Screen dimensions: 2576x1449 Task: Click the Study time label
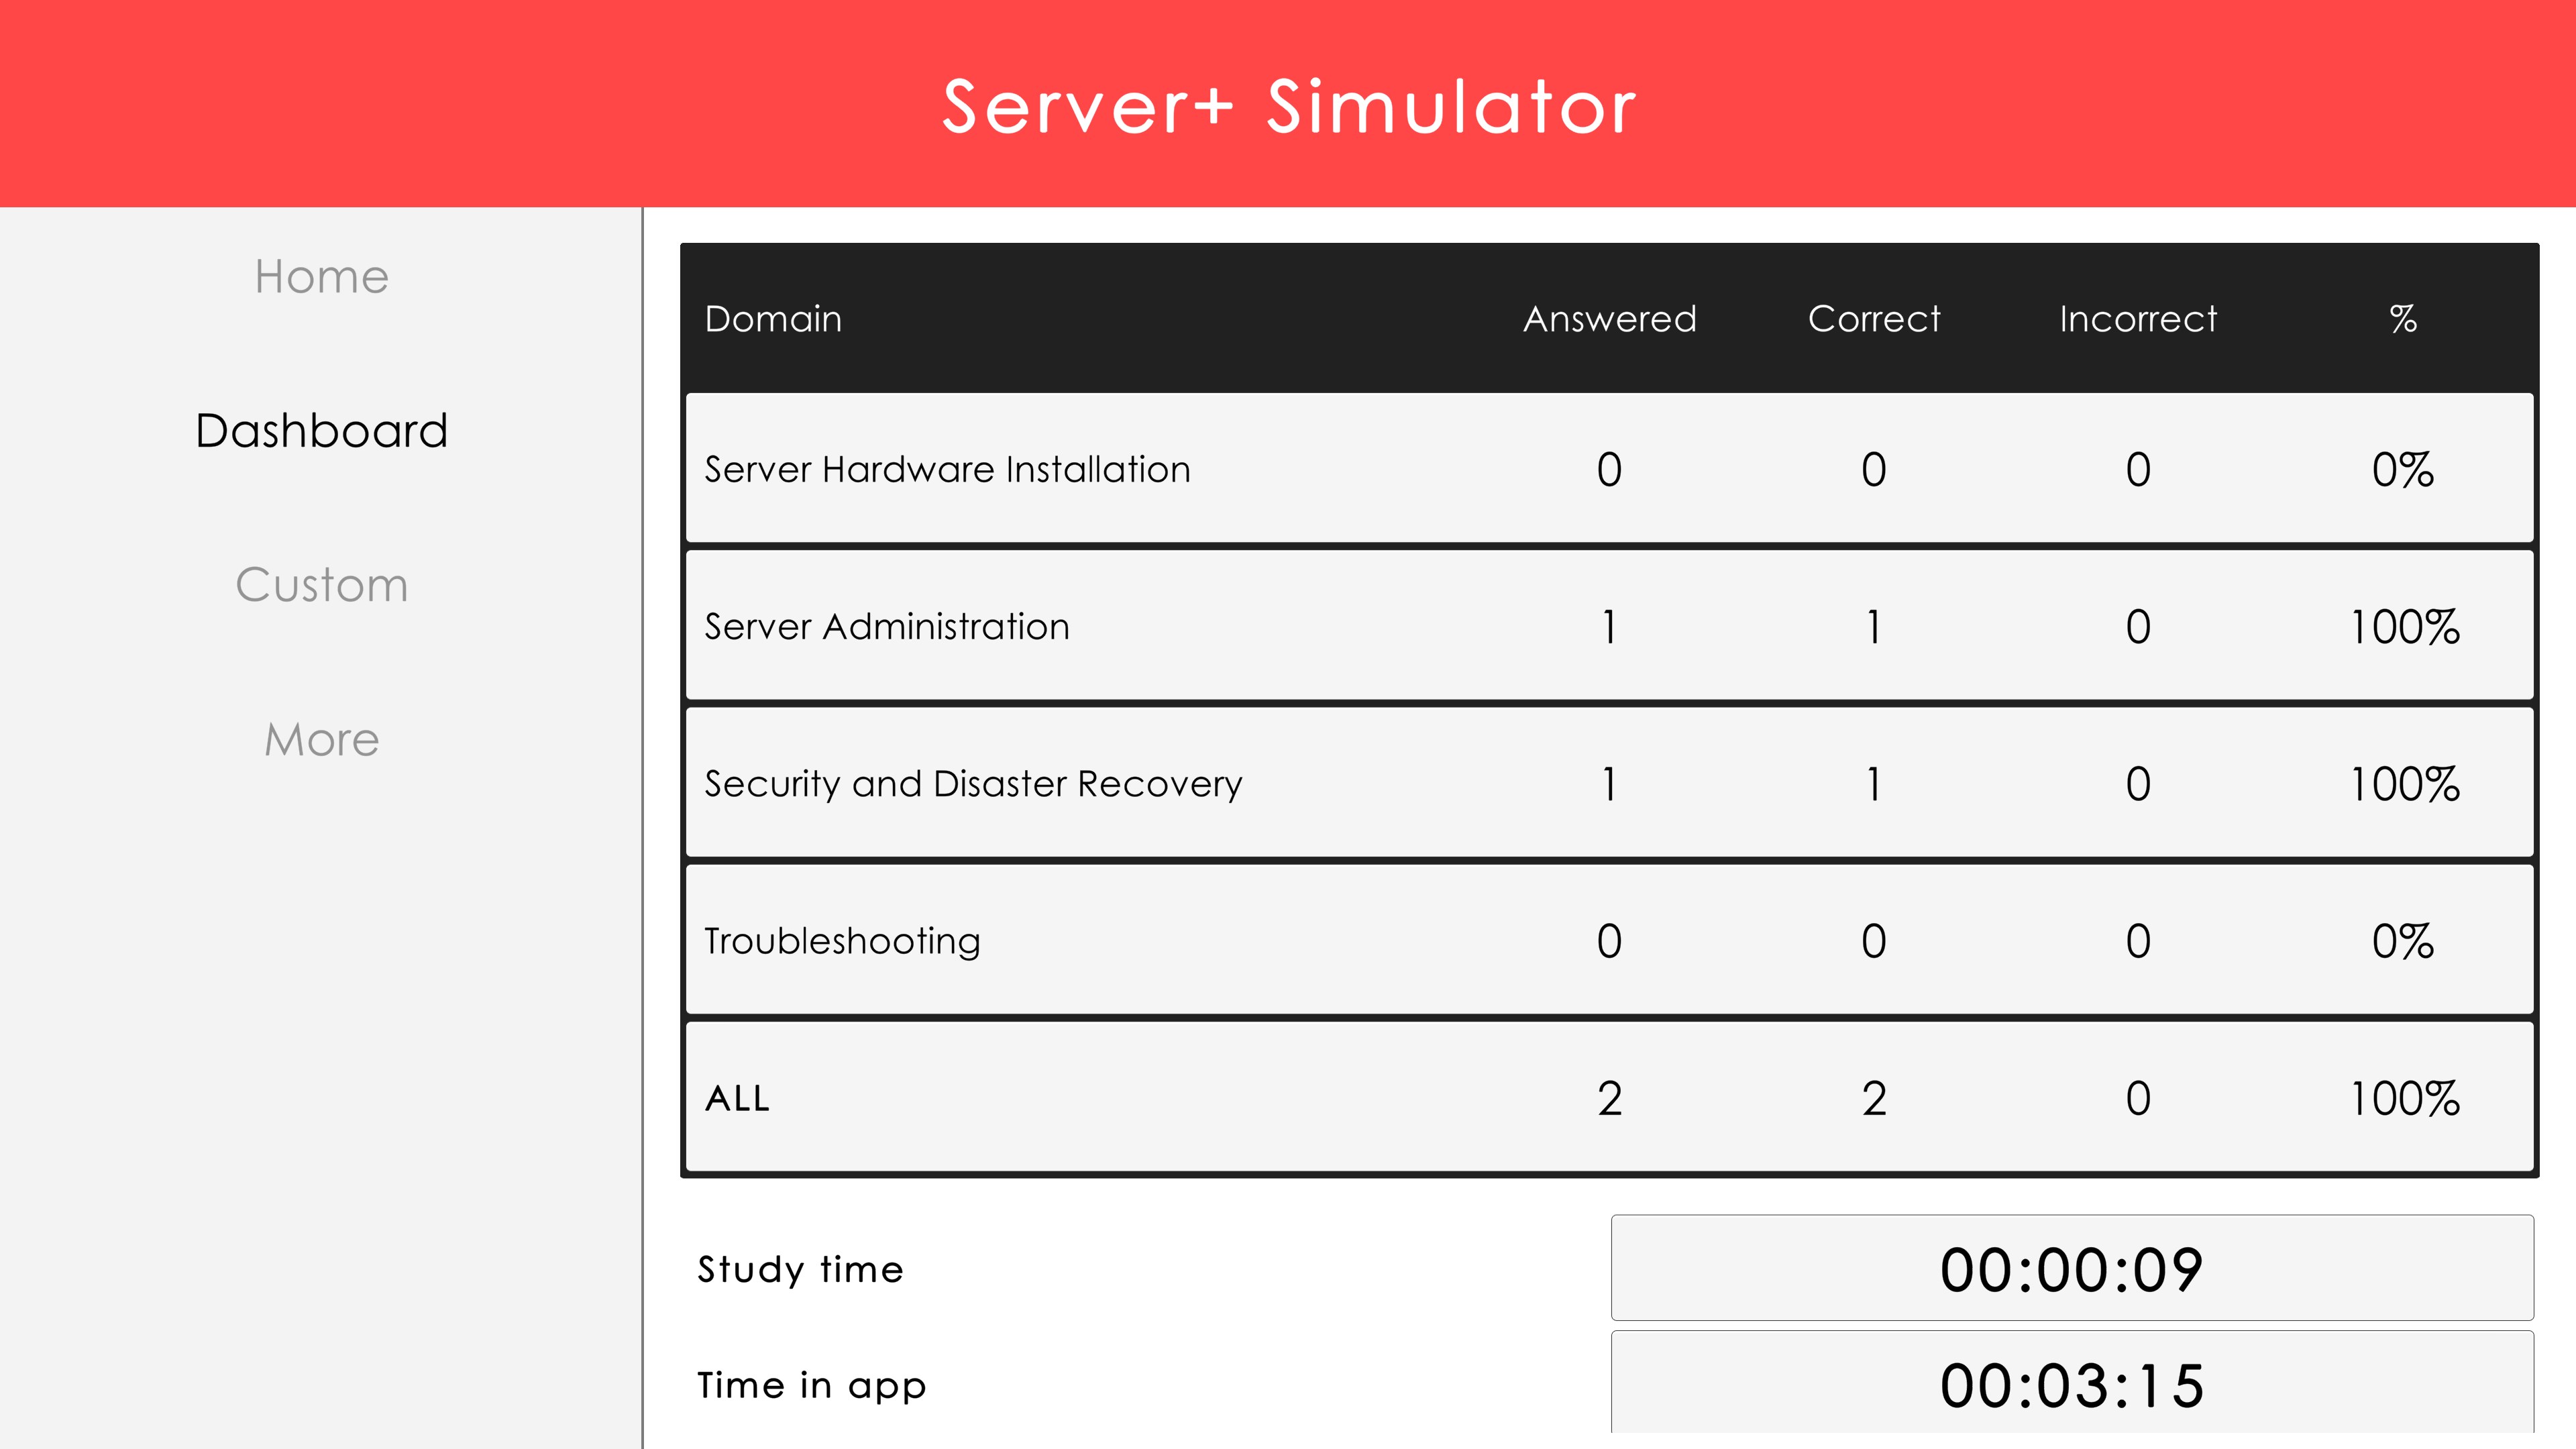(800, 1269)
